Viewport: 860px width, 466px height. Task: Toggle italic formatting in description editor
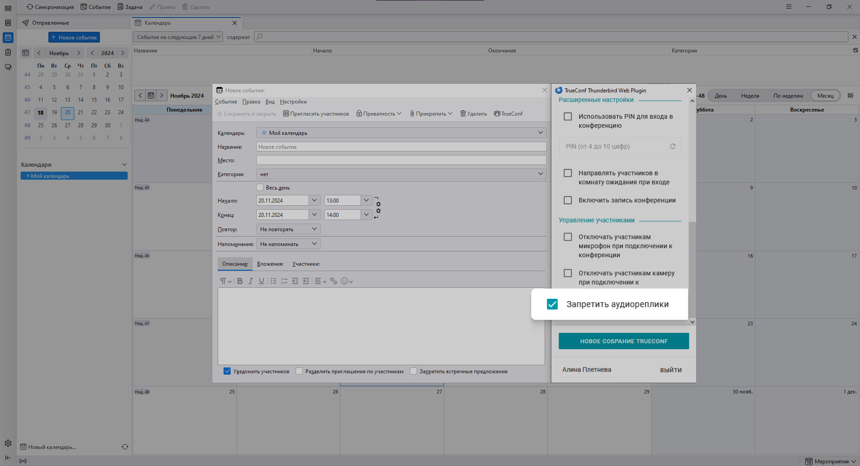(251, 281)
